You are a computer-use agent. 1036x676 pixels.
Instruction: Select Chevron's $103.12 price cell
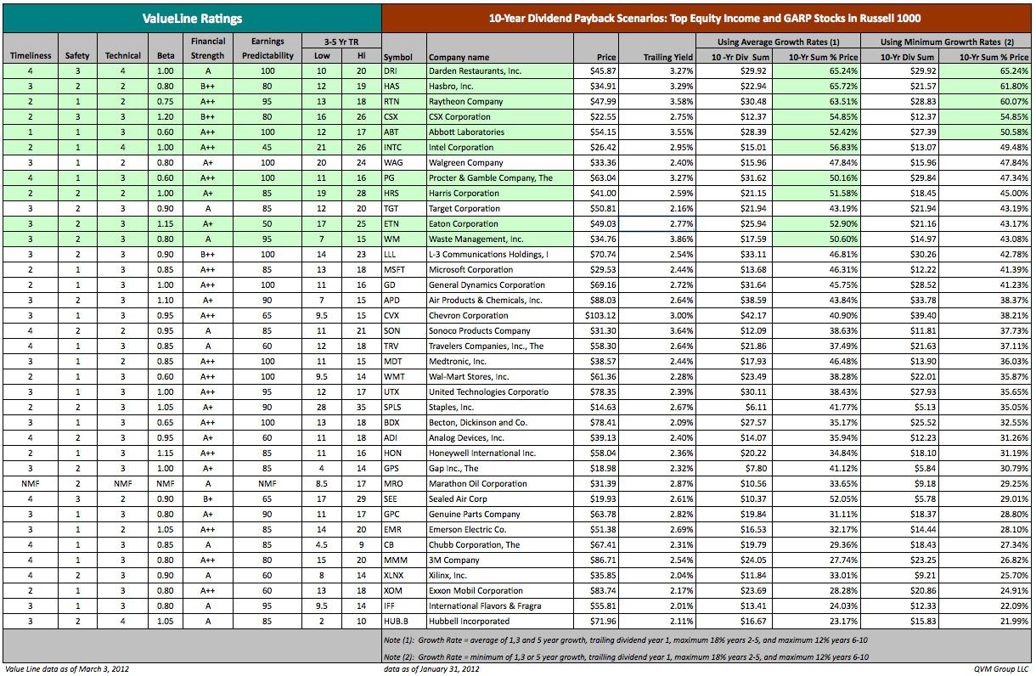[x=596, y=316]
